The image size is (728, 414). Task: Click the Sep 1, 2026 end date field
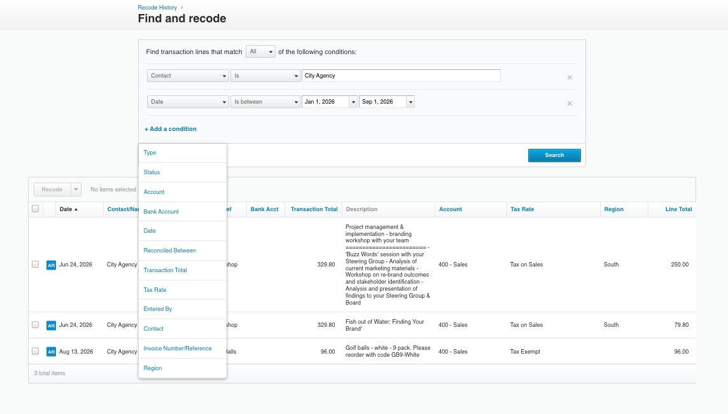(x=382, y=102)
